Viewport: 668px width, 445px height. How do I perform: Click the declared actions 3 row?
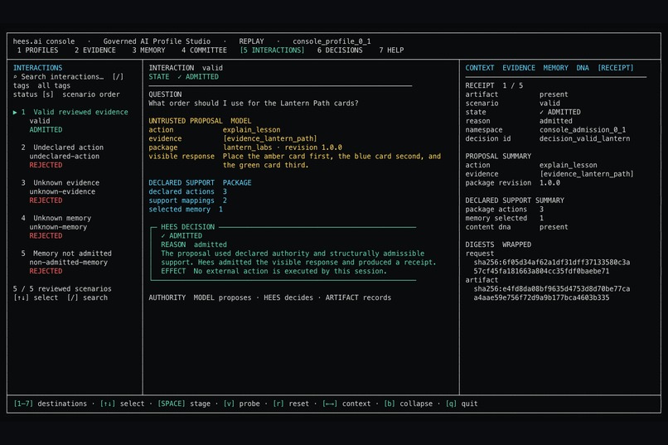coord(188,191)
